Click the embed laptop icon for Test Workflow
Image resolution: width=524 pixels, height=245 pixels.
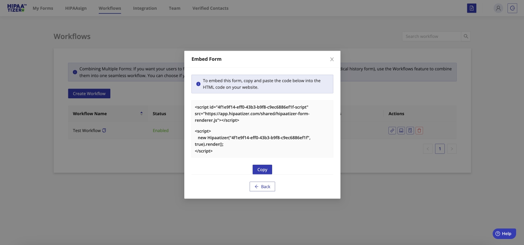click(x=401, y=131)
